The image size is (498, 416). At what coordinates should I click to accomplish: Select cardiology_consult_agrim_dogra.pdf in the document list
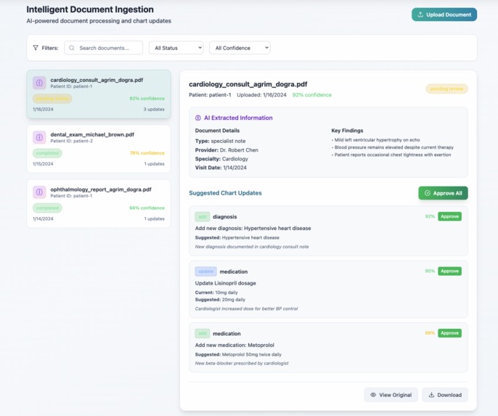[x=99, y=94]
